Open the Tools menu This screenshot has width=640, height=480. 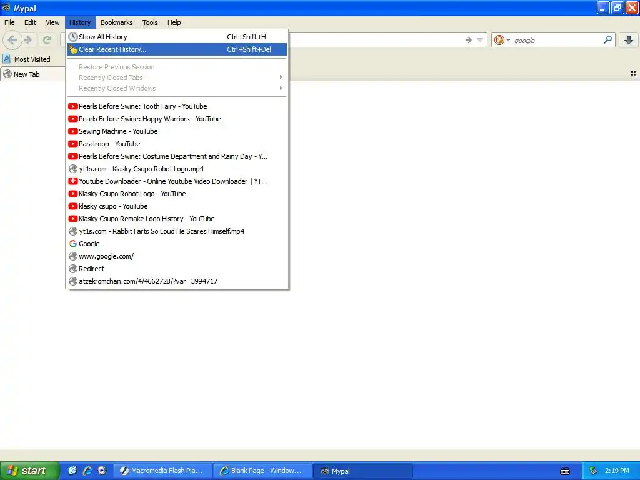150,22
